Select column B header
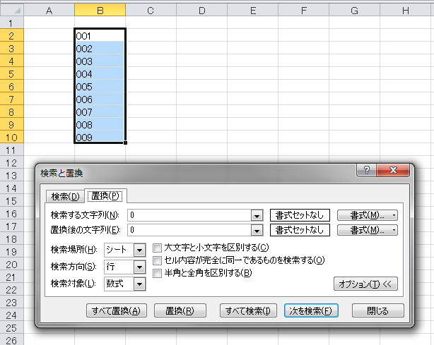The height and width of the screenshot is (345, 434). (100, 11)
